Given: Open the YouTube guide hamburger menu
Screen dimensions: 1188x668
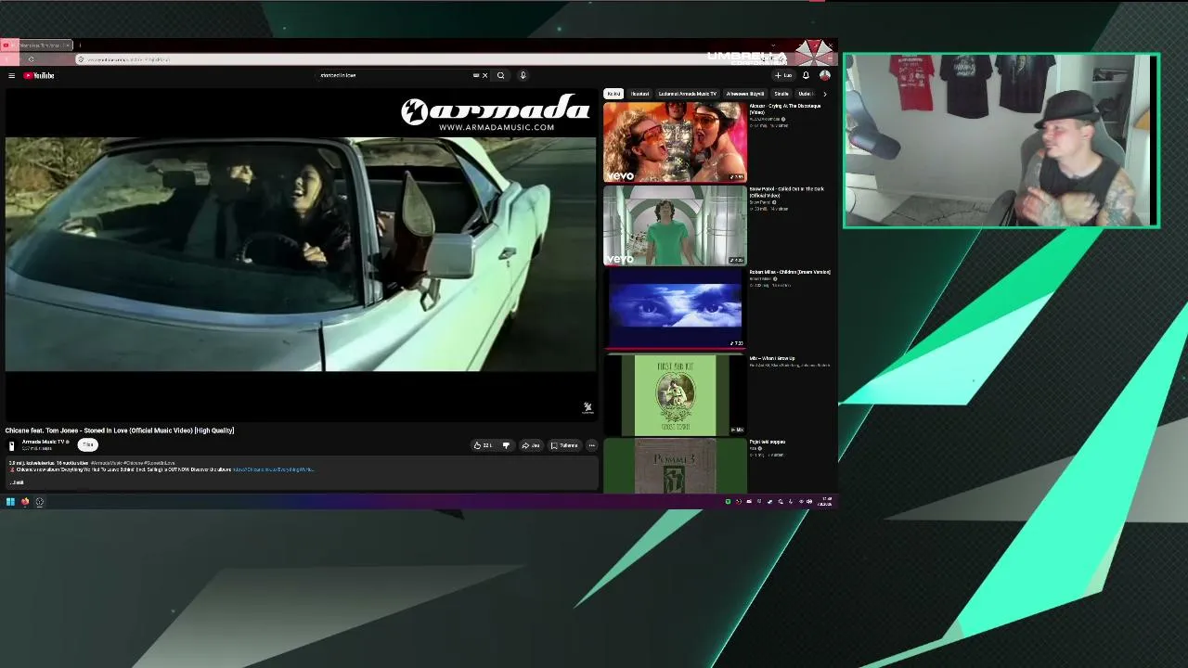Looking at the screenshot, I should point(11,76).
